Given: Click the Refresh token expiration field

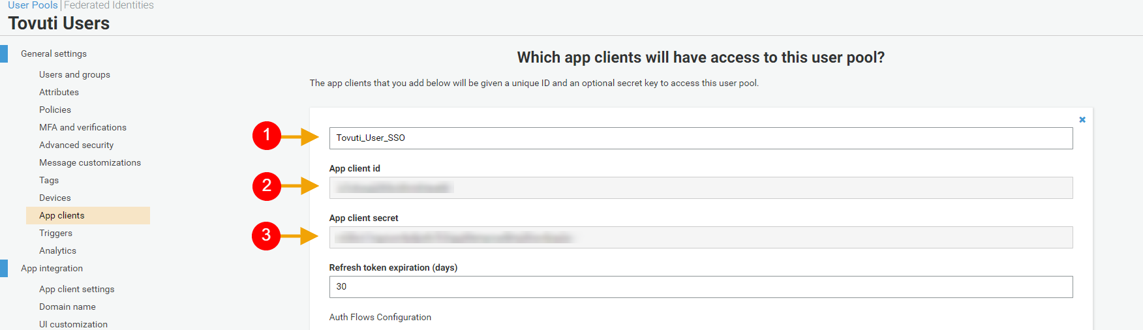Looking at the screenshot, I should click(701, 287).
